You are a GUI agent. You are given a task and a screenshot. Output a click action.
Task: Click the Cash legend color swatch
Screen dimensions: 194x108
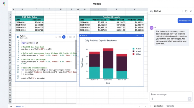point(133,49)
